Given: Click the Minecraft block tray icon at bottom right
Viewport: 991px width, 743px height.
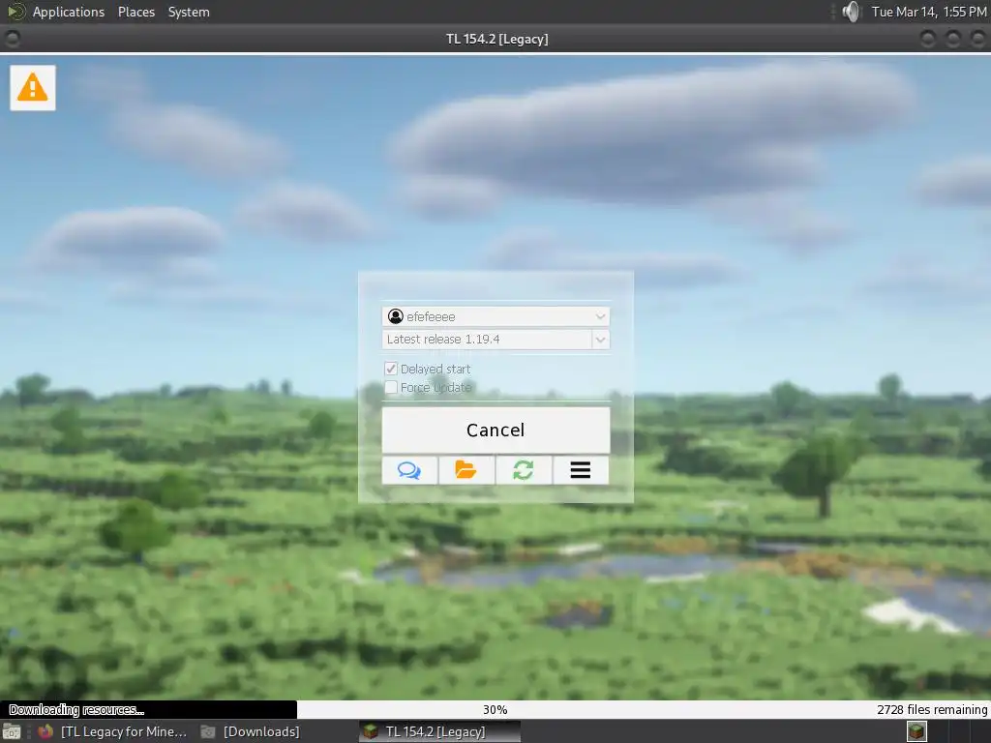Looking at the screenshot, I should [916, 731].
